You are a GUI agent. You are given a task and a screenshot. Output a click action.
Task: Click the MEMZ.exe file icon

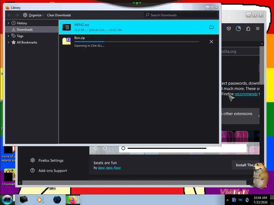pos(67,27)
